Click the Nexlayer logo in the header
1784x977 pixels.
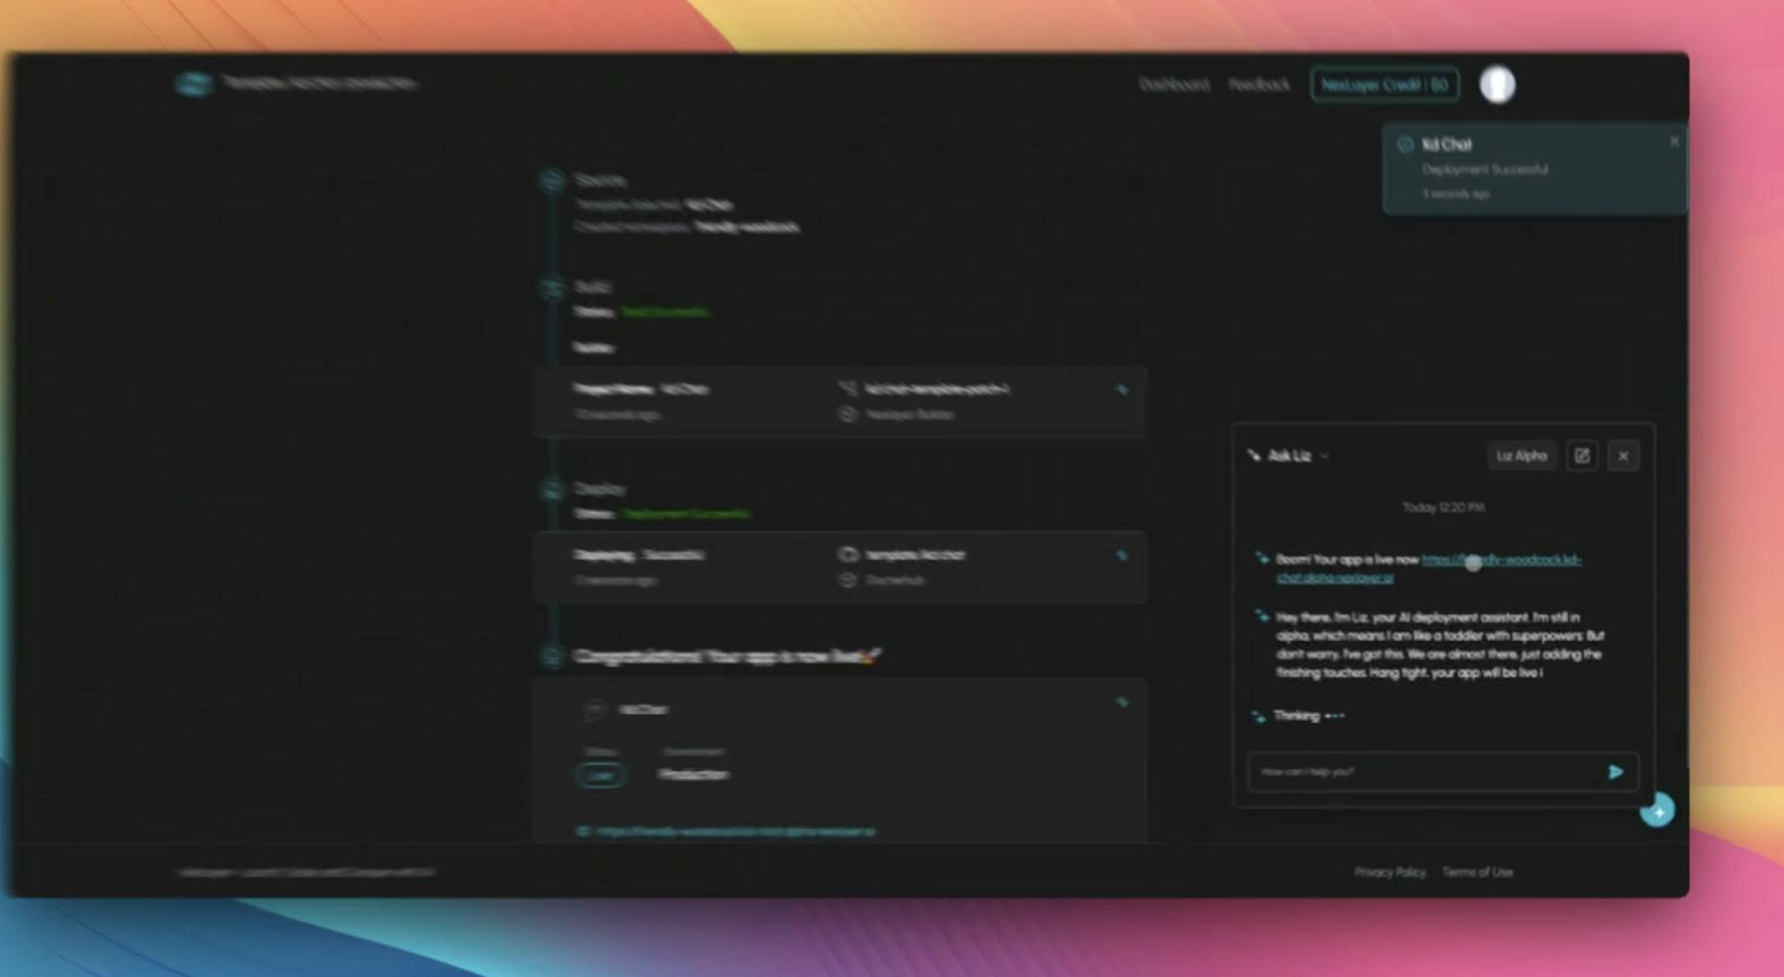pos(193,84)
